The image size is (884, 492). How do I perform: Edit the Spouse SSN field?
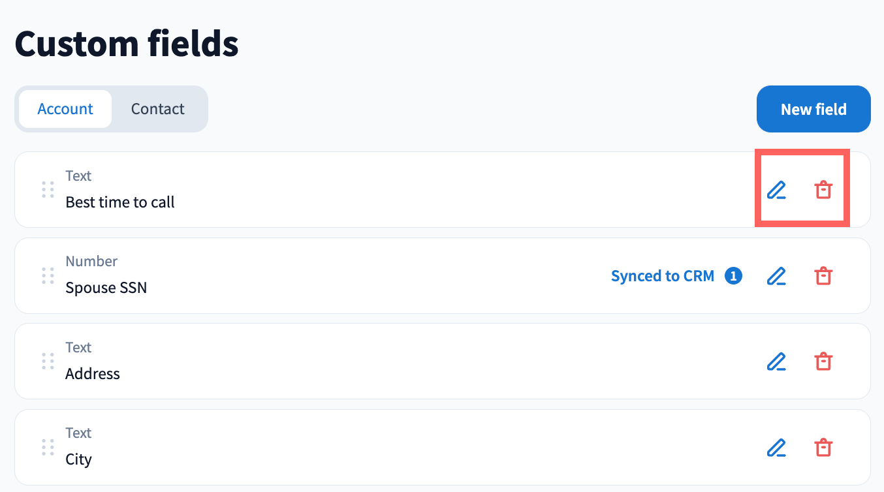[776, 276]
